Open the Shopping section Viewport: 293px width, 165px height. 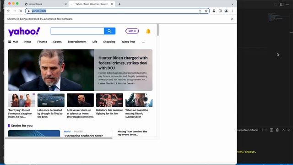coord(109,42)
